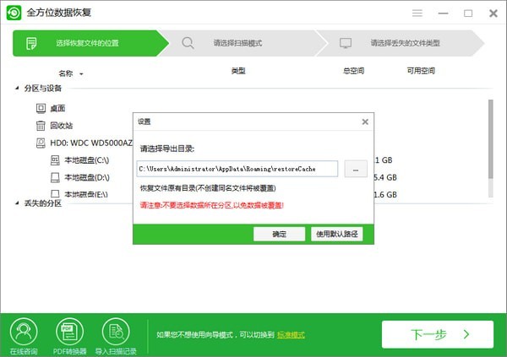The width and height of the screenshot is (507, 357).
Task: Select the 桌面 desktop icon
Action: coord(41,108)
